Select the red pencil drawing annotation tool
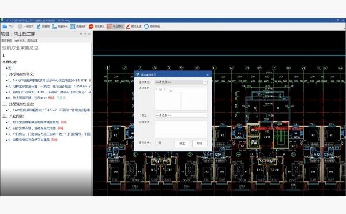Screen dimensions: 346x214 point(128,27)
